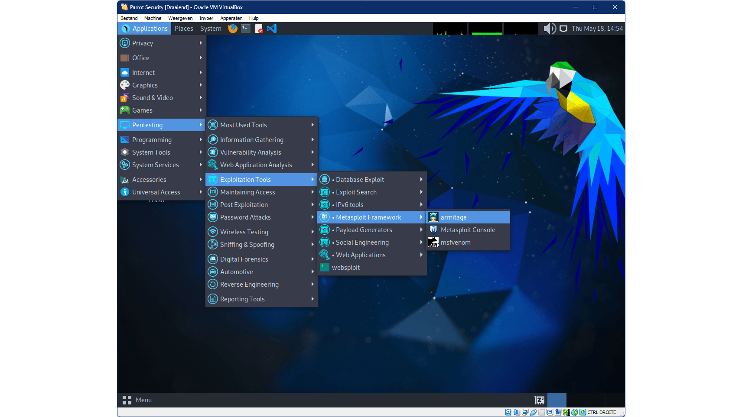The image size is (742, 417).
Task: Click the display icon beside the clock
Action: pos(563,29)
